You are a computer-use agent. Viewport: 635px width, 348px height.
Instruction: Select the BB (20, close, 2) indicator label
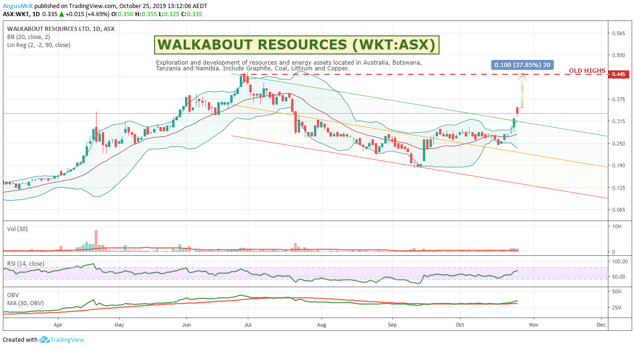point(29,37)
